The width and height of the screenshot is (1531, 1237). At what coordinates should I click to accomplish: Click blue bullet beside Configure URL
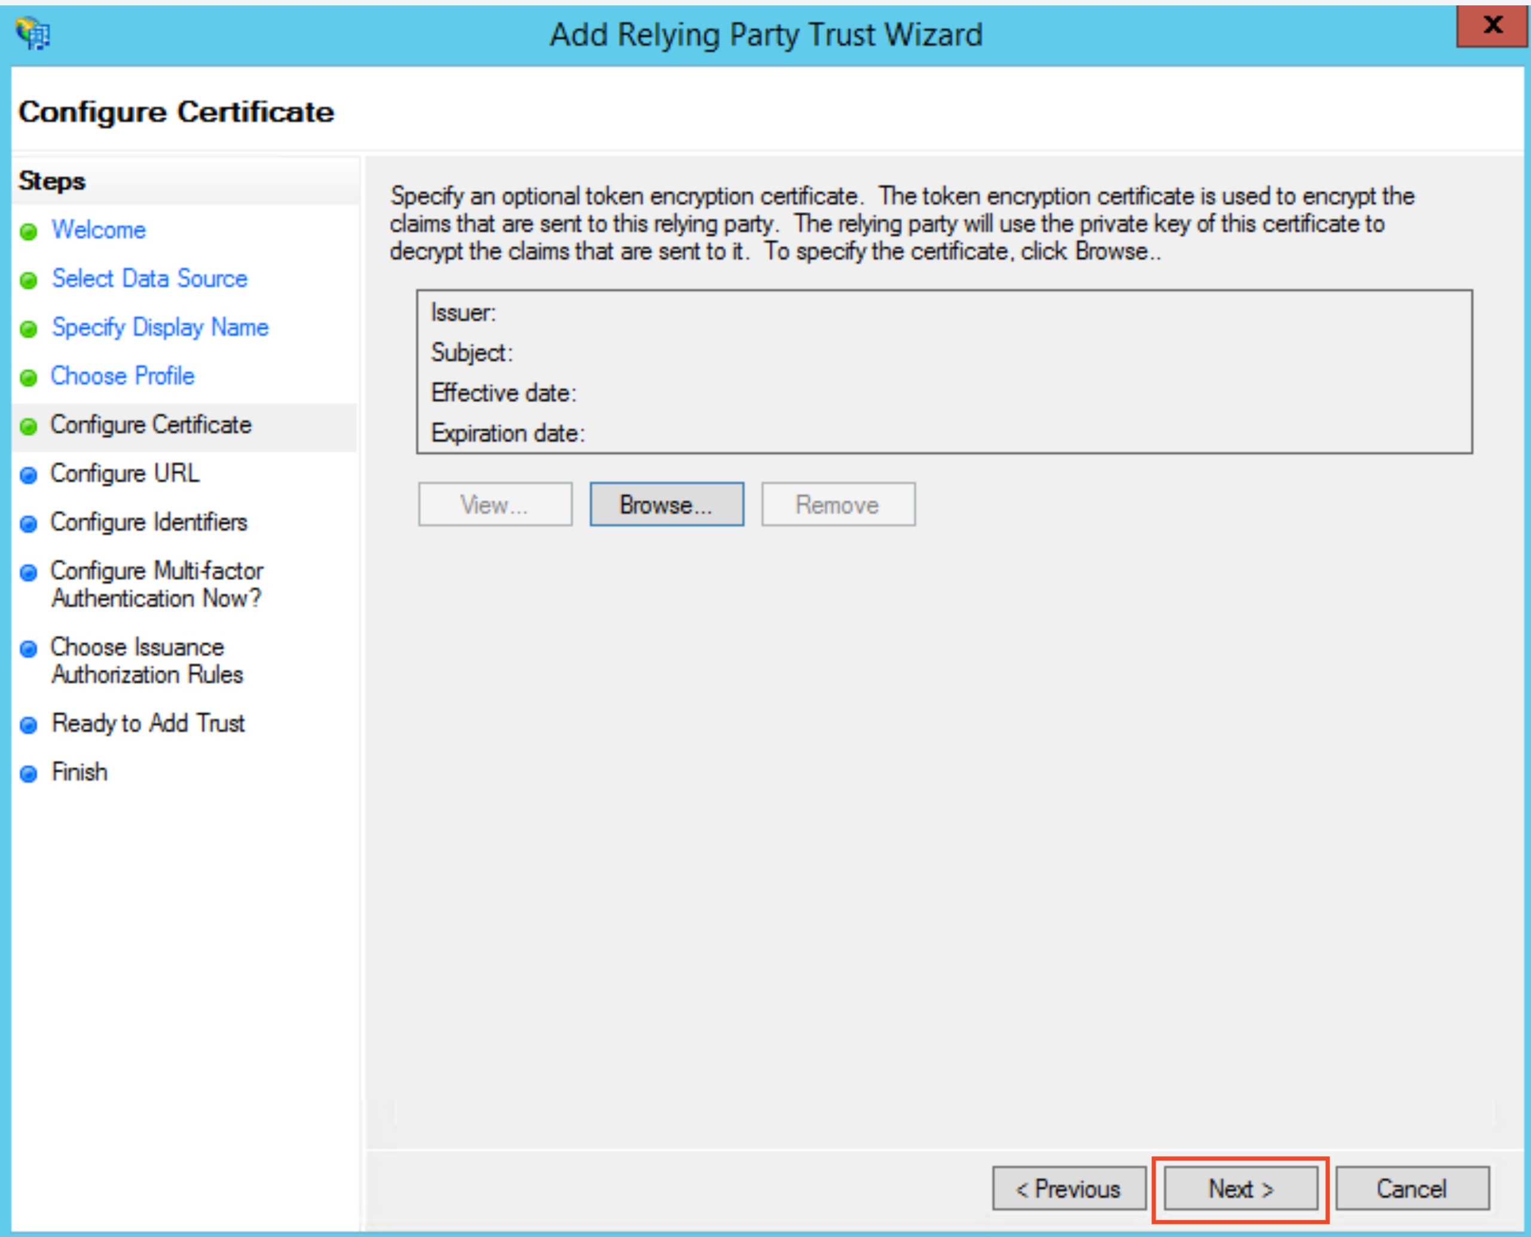tap(29, 476)
